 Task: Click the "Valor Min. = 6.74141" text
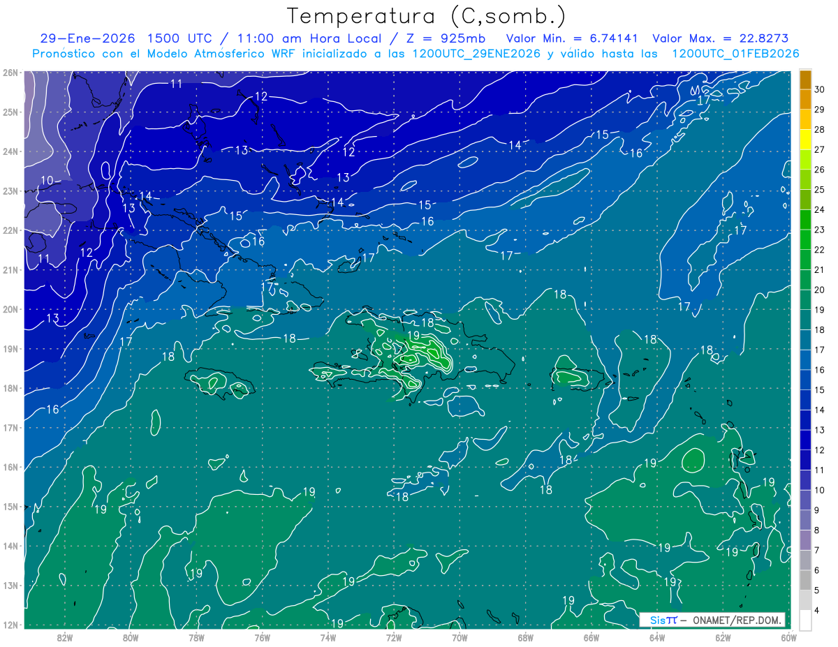point(573,38)
